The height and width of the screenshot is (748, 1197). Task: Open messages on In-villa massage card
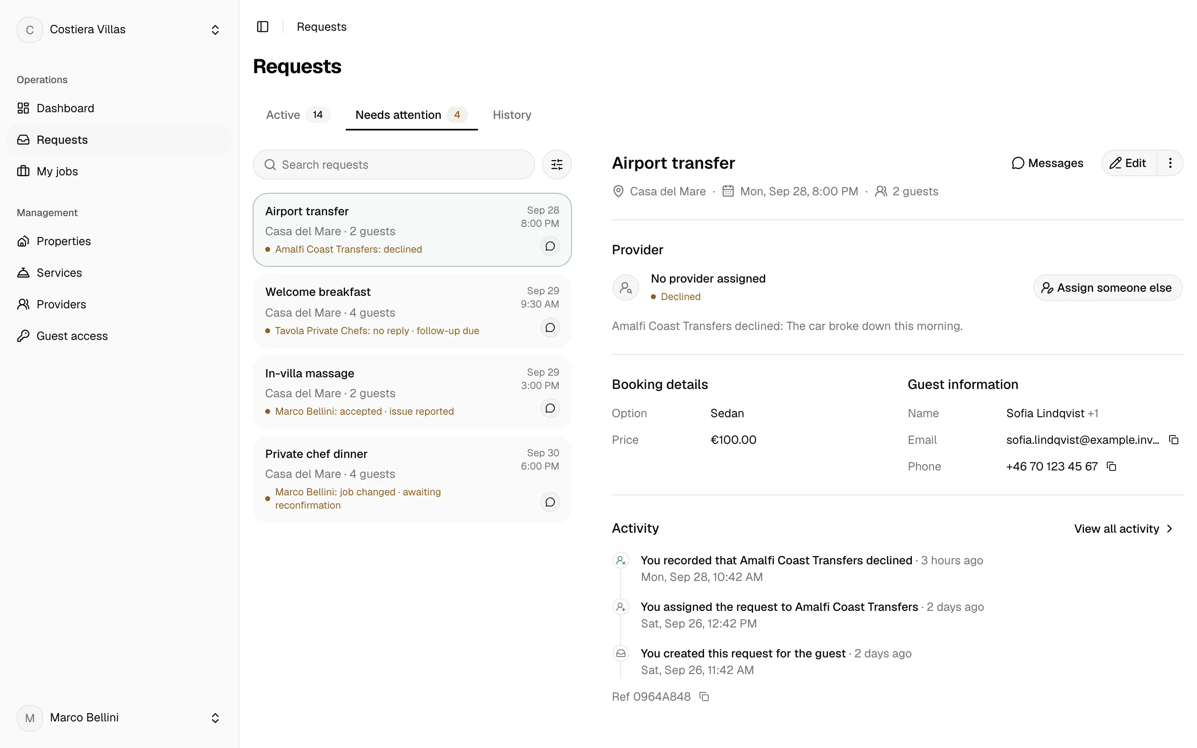550,408
